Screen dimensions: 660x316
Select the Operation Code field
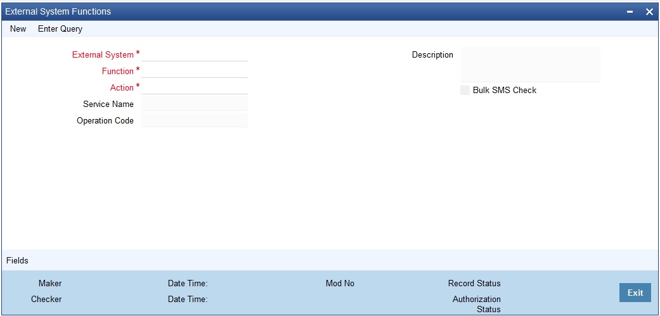pyautogui.click(x=195, y=120)
